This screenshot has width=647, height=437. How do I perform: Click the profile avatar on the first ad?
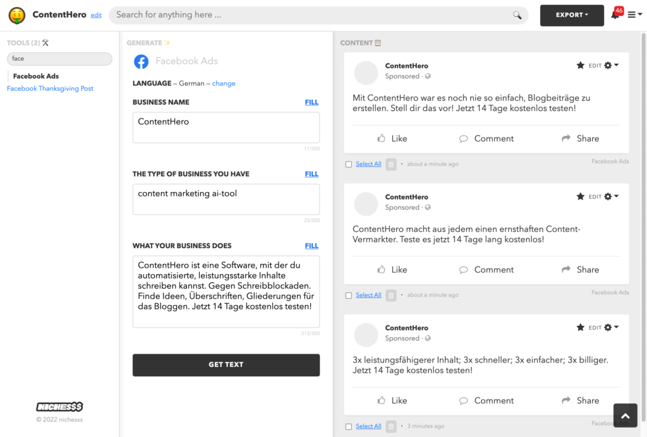(x=366, y=73)
